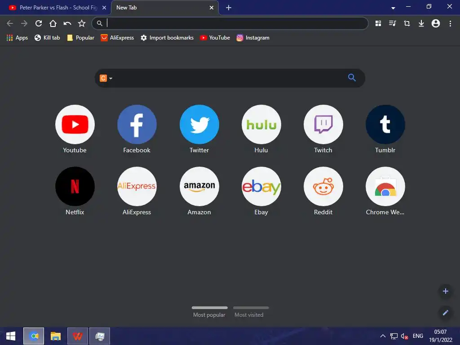Open the Netflix speed dial tile

point(75,191)
